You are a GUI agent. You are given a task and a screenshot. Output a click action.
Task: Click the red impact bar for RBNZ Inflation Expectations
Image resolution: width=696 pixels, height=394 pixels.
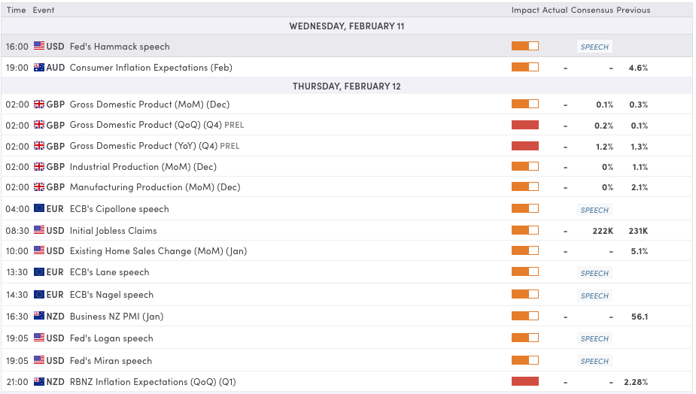[x=524, y=382]
